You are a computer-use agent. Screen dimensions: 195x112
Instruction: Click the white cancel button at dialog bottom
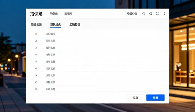coord(135,98)
